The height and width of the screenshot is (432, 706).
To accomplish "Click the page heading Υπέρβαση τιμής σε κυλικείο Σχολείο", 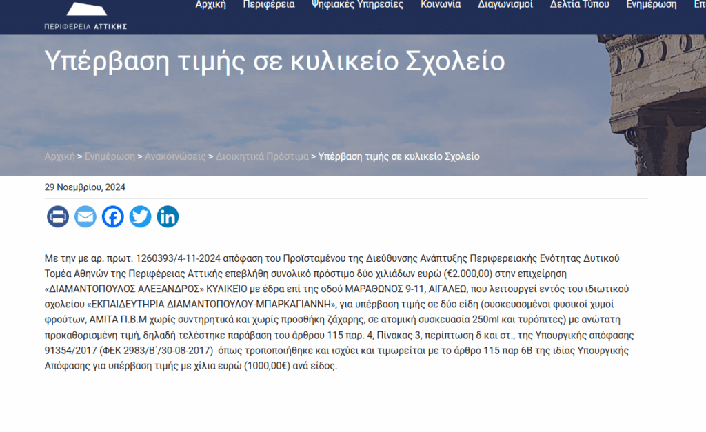I will (274, 61).
